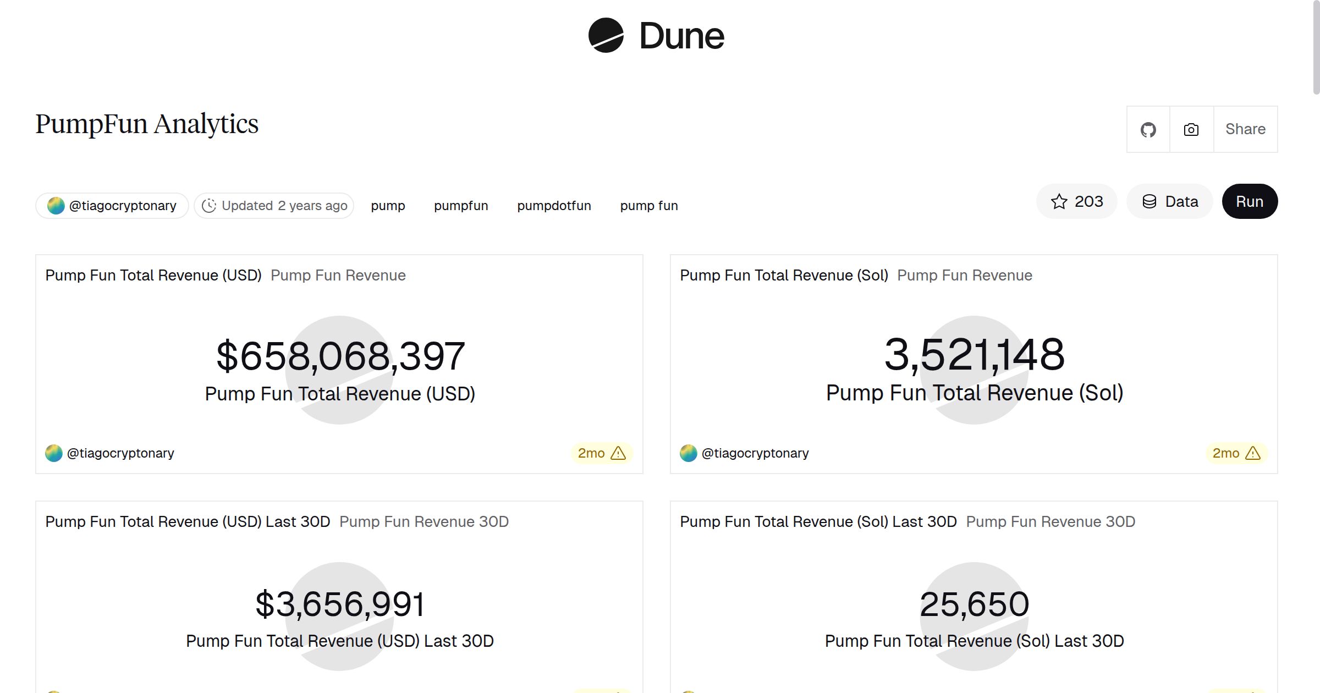
Task: Click the database icon on the Data button
Action: tap(1149, 201)
